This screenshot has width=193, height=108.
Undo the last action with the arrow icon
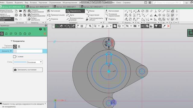click(16, 19)
